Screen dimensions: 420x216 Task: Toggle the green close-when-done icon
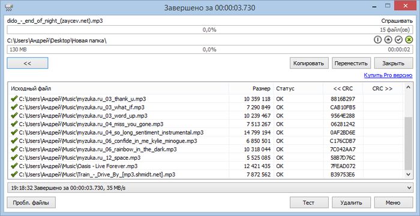409,39
